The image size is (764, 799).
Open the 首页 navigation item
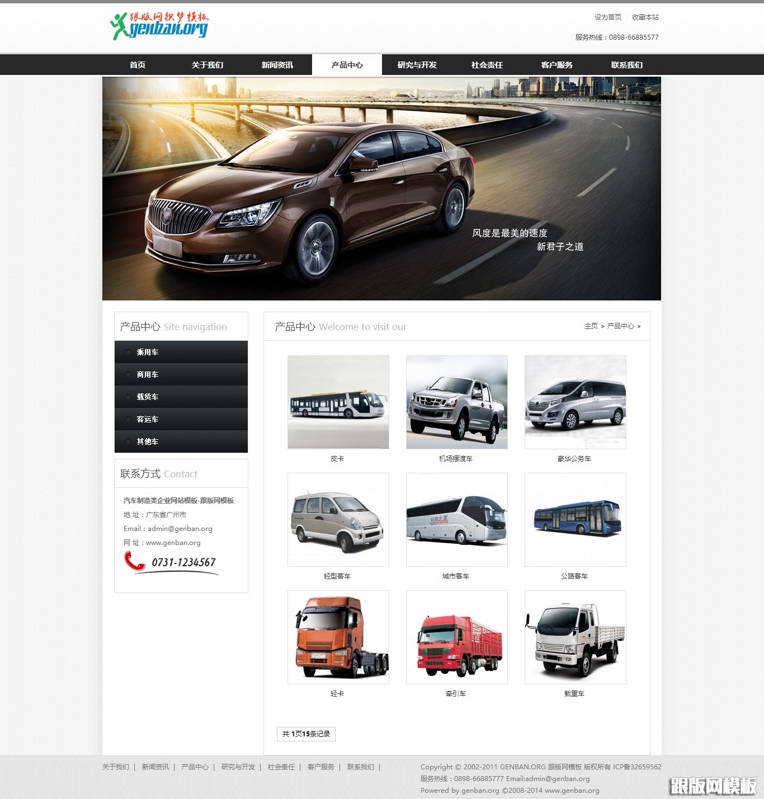point(138,65)
